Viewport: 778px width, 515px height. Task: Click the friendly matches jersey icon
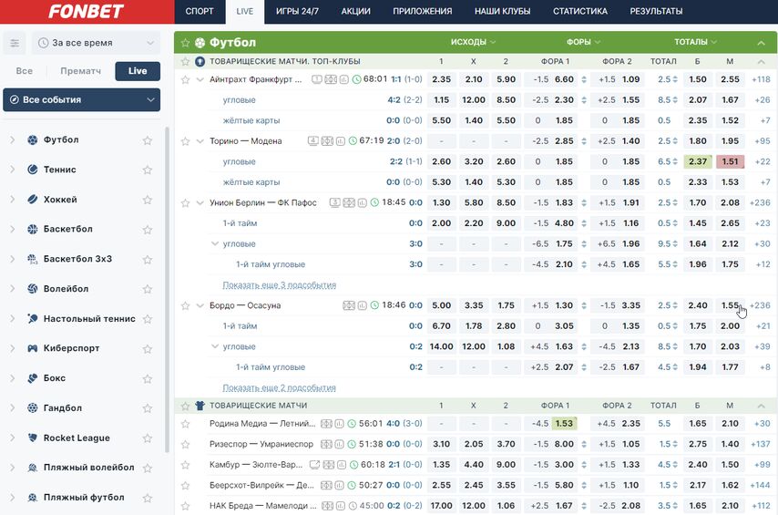click(200, 406)
